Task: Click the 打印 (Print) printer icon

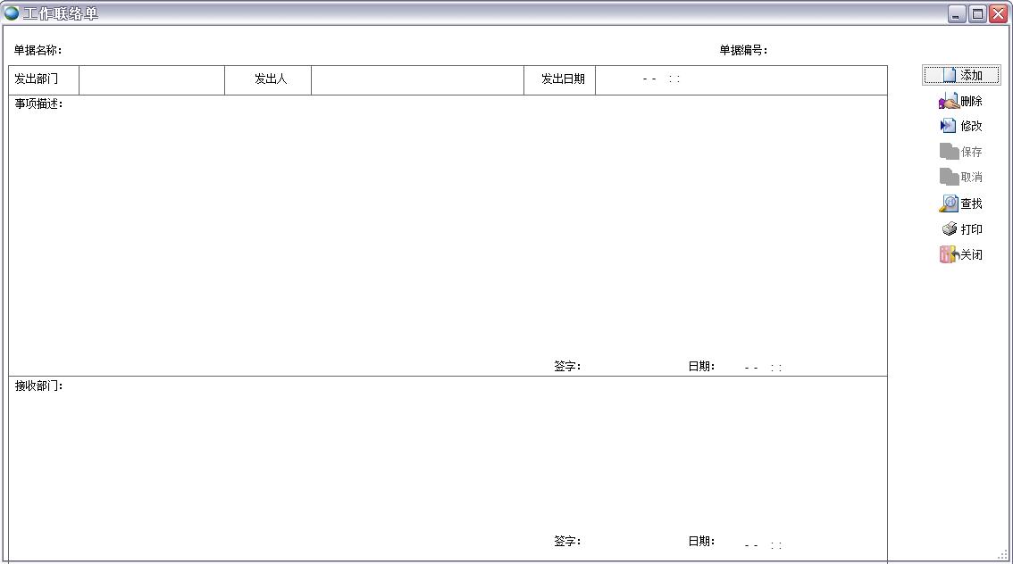Action: click(x=961, y=229)
